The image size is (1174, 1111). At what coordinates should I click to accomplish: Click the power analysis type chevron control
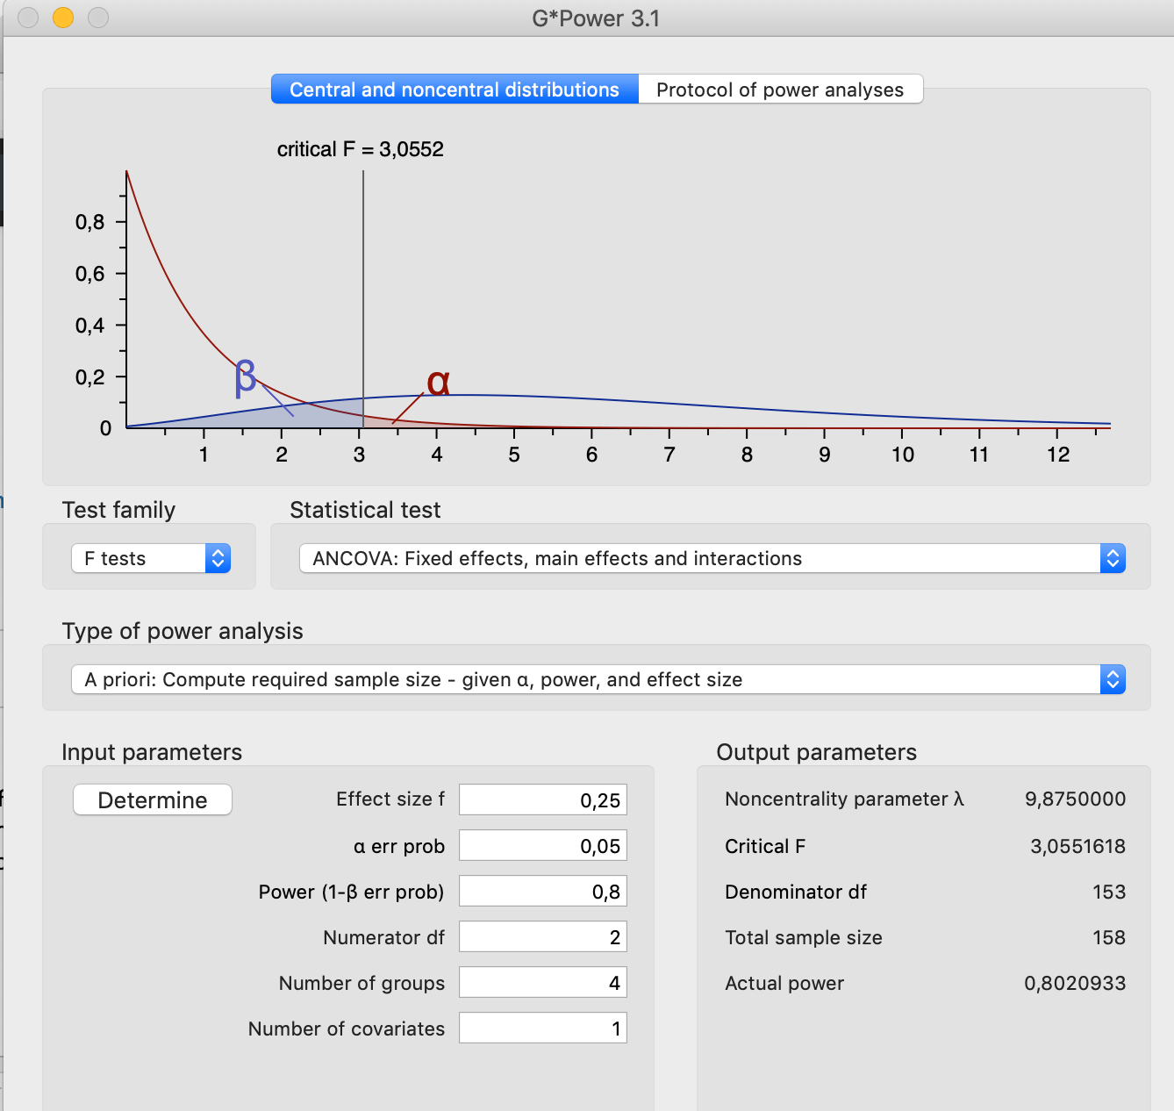click(1113, 679)
